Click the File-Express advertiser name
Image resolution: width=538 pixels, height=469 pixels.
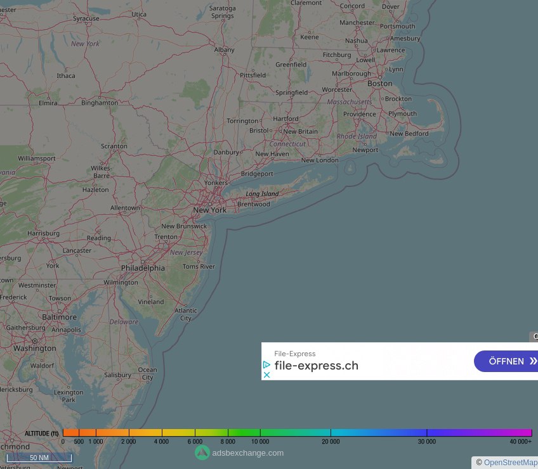click(295, 354)
